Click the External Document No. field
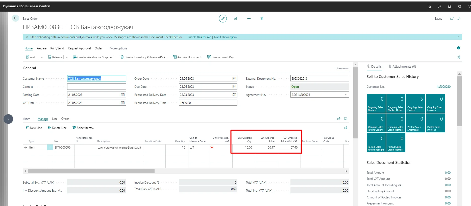The width and height of the screenshot is (471, 206). tap(319, 79)
